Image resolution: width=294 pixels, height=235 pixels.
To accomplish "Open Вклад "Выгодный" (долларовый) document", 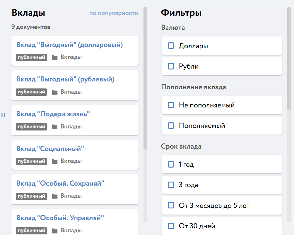I will pos(69,45).
